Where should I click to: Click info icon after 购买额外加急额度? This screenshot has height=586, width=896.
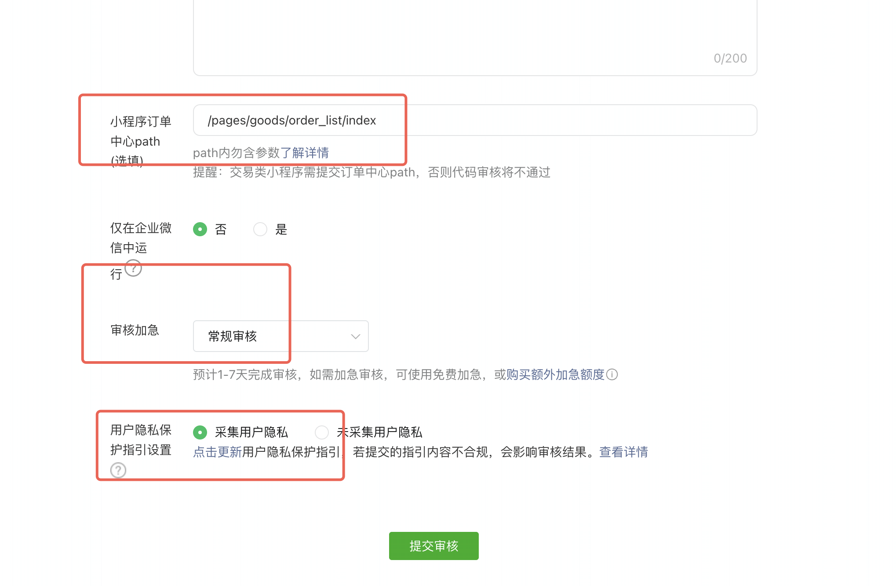pyautogui.click(x=612, y=374)
